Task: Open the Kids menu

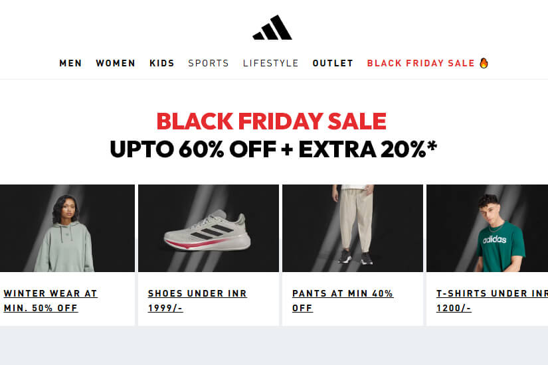Action: (162, 64)
